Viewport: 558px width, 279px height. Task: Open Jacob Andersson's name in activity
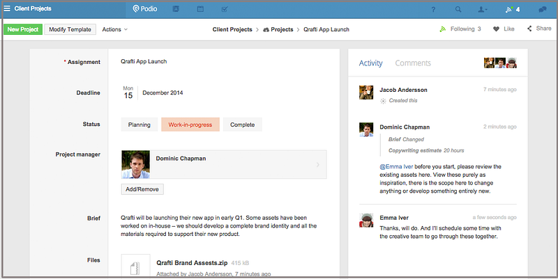click(403, 90)
